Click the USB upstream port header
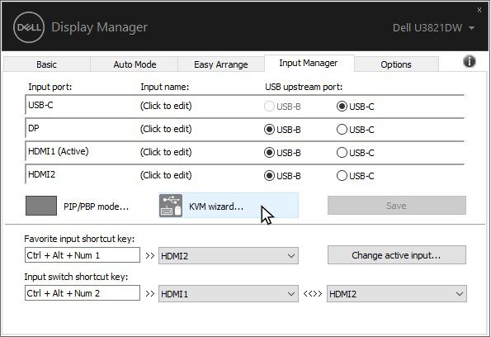491x337 pixels. (304, 87)
